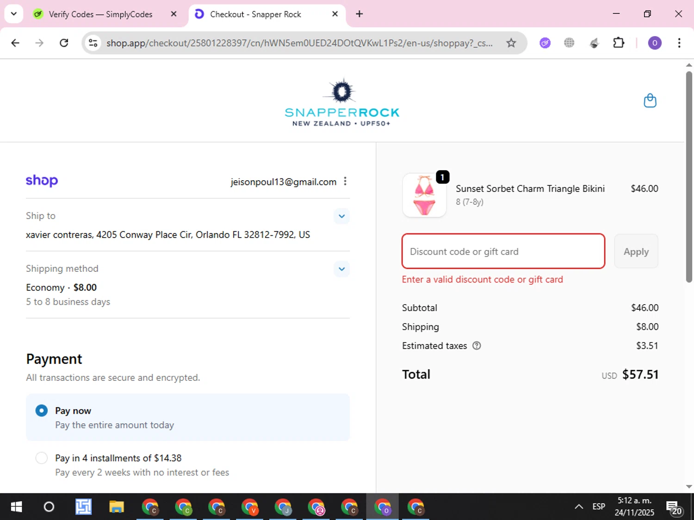Open Chrome taskbar icon with purple O badge
The width and height of the screenshot is (694, 520).
tap(383, 507)
